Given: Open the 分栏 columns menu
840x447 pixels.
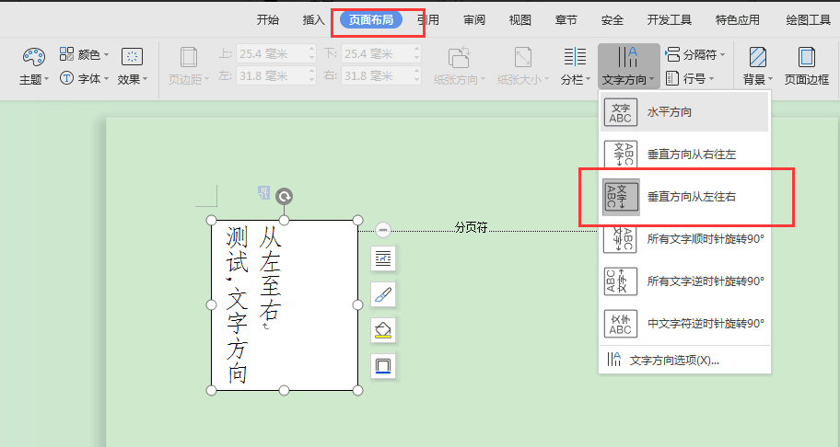Looking at the screenshot, I should [x=576, y=66].
